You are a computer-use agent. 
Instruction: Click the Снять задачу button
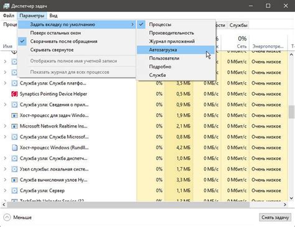275,218
